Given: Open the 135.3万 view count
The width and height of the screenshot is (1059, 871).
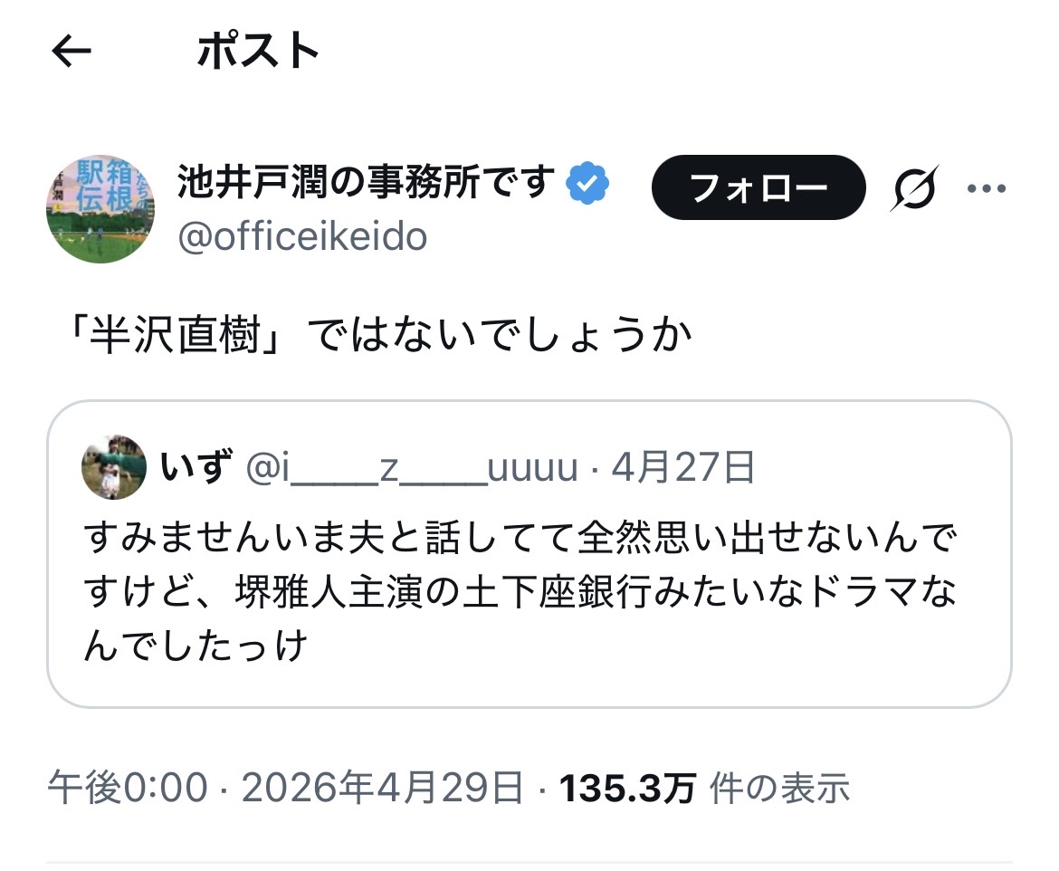Looking at the screenshot, I should tap(627, 788).
